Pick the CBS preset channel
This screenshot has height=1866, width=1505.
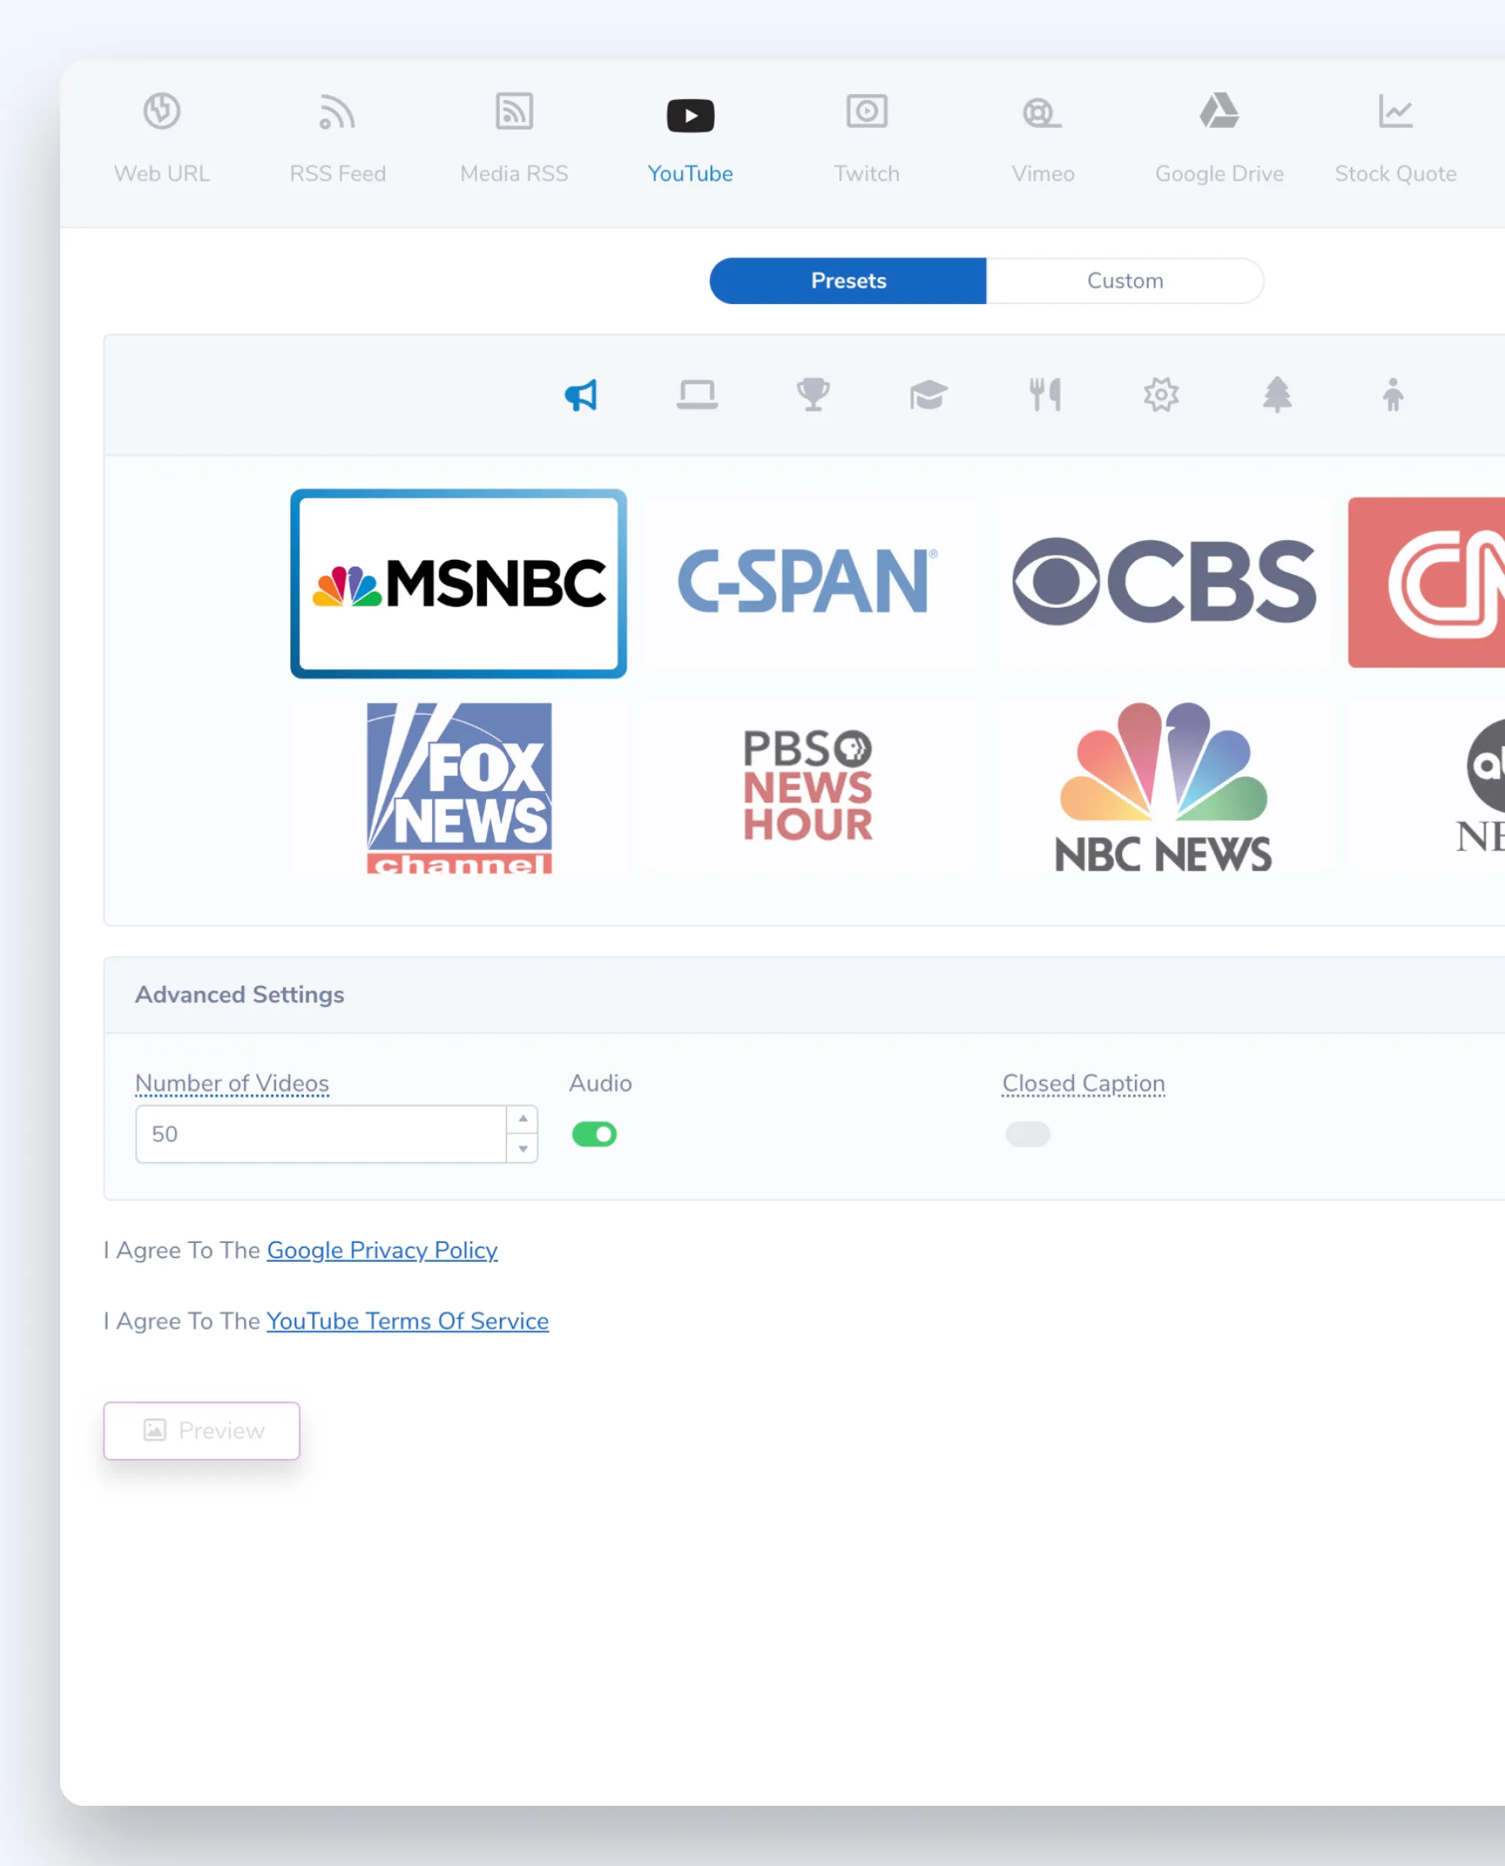coord(1163,582)
